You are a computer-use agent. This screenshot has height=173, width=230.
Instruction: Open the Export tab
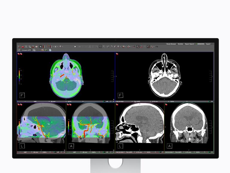pos(208,44)
